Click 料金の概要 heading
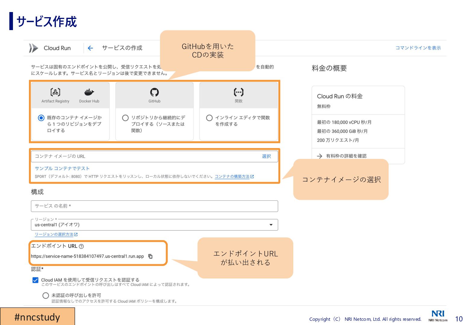 329,68
